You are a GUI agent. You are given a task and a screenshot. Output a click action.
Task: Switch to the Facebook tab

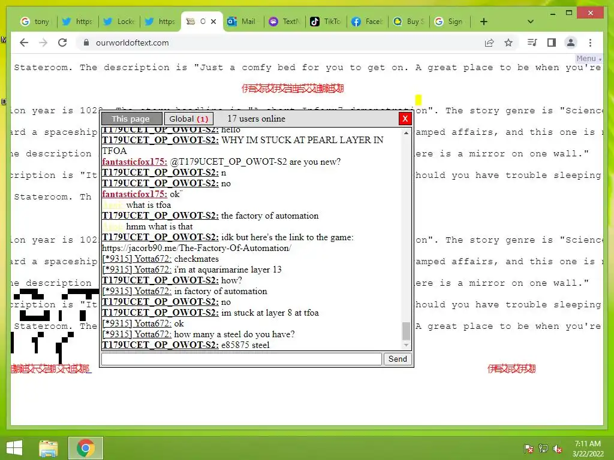click(x=367, y=22)
